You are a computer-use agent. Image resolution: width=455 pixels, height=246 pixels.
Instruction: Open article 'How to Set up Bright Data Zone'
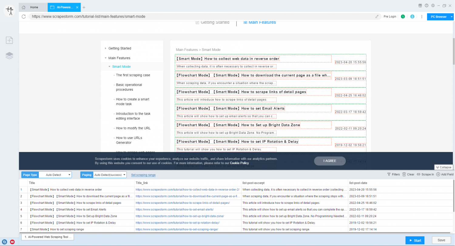point(238,125)
